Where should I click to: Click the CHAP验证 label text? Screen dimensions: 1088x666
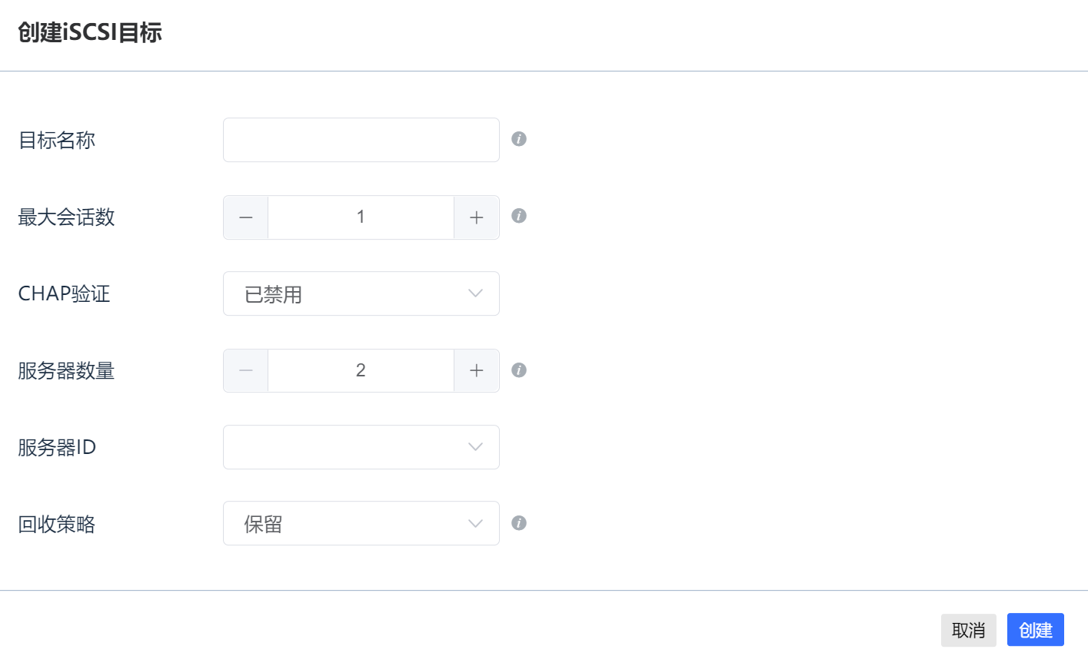pyautogui.click(x=64, y=293)
